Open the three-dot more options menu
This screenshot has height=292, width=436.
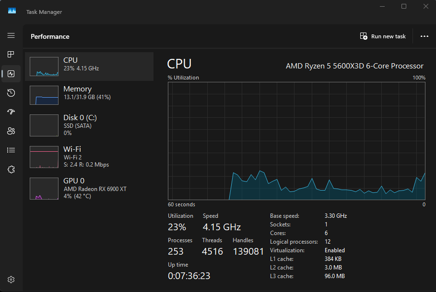click(x=424, y=36)
